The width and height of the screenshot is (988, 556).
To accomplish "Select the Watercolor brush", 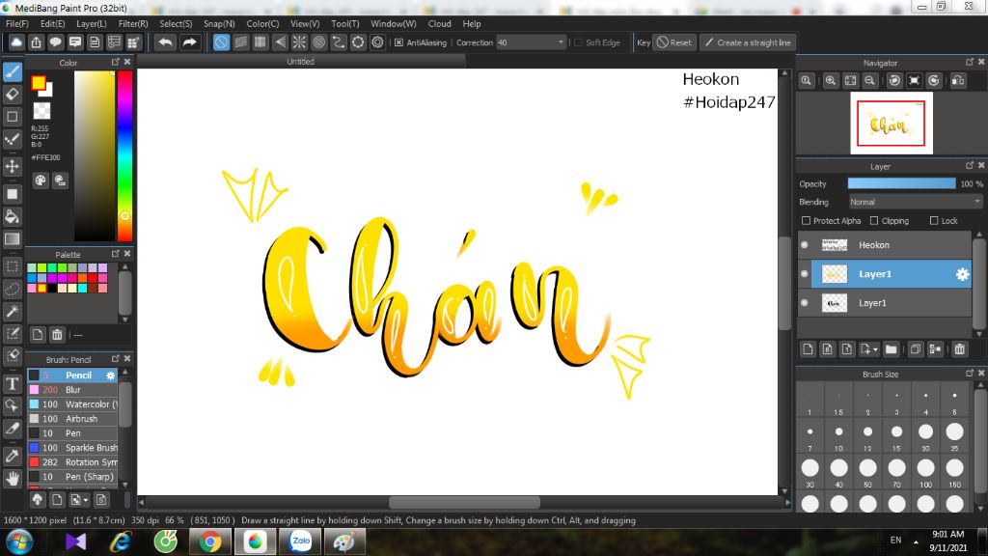I will pos(72,404).
